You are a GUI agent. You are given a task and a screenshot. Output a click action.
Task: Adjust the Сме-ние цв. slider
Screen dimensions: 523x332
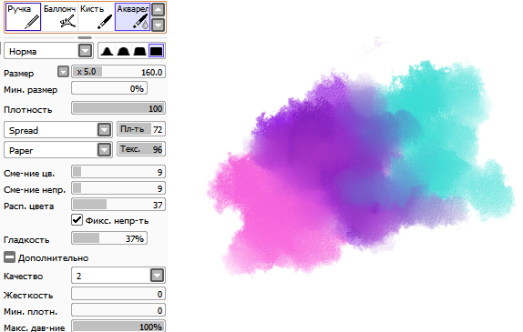pyautogui.click(x=118, y=172)
